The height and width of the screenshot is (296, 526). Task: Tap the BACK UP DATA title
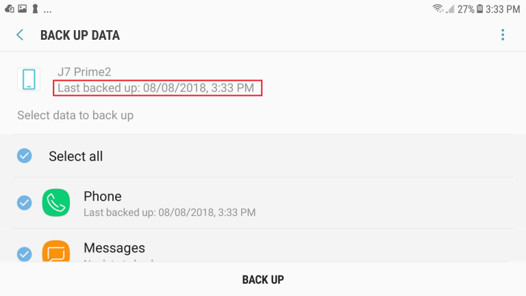coord(80,35)
